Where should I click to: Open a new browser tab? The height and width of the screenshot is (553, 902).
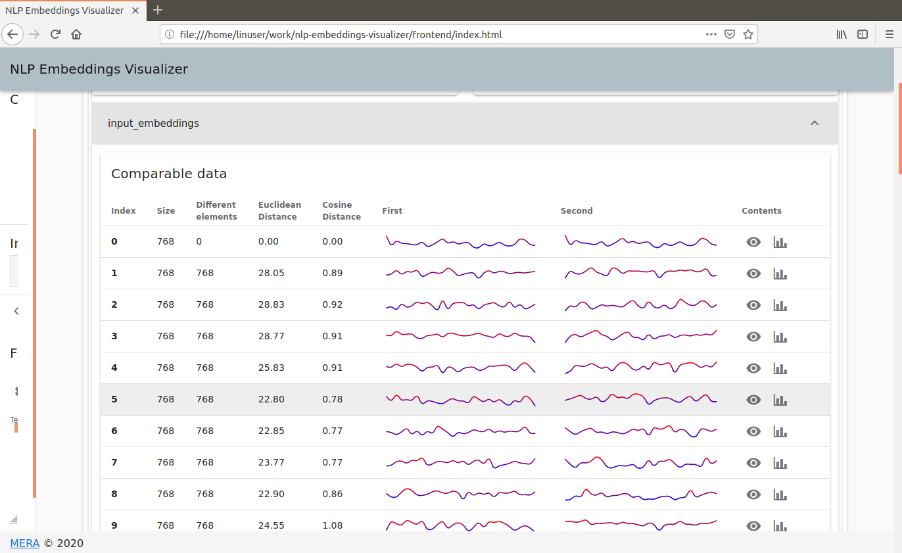click(158, 10)
